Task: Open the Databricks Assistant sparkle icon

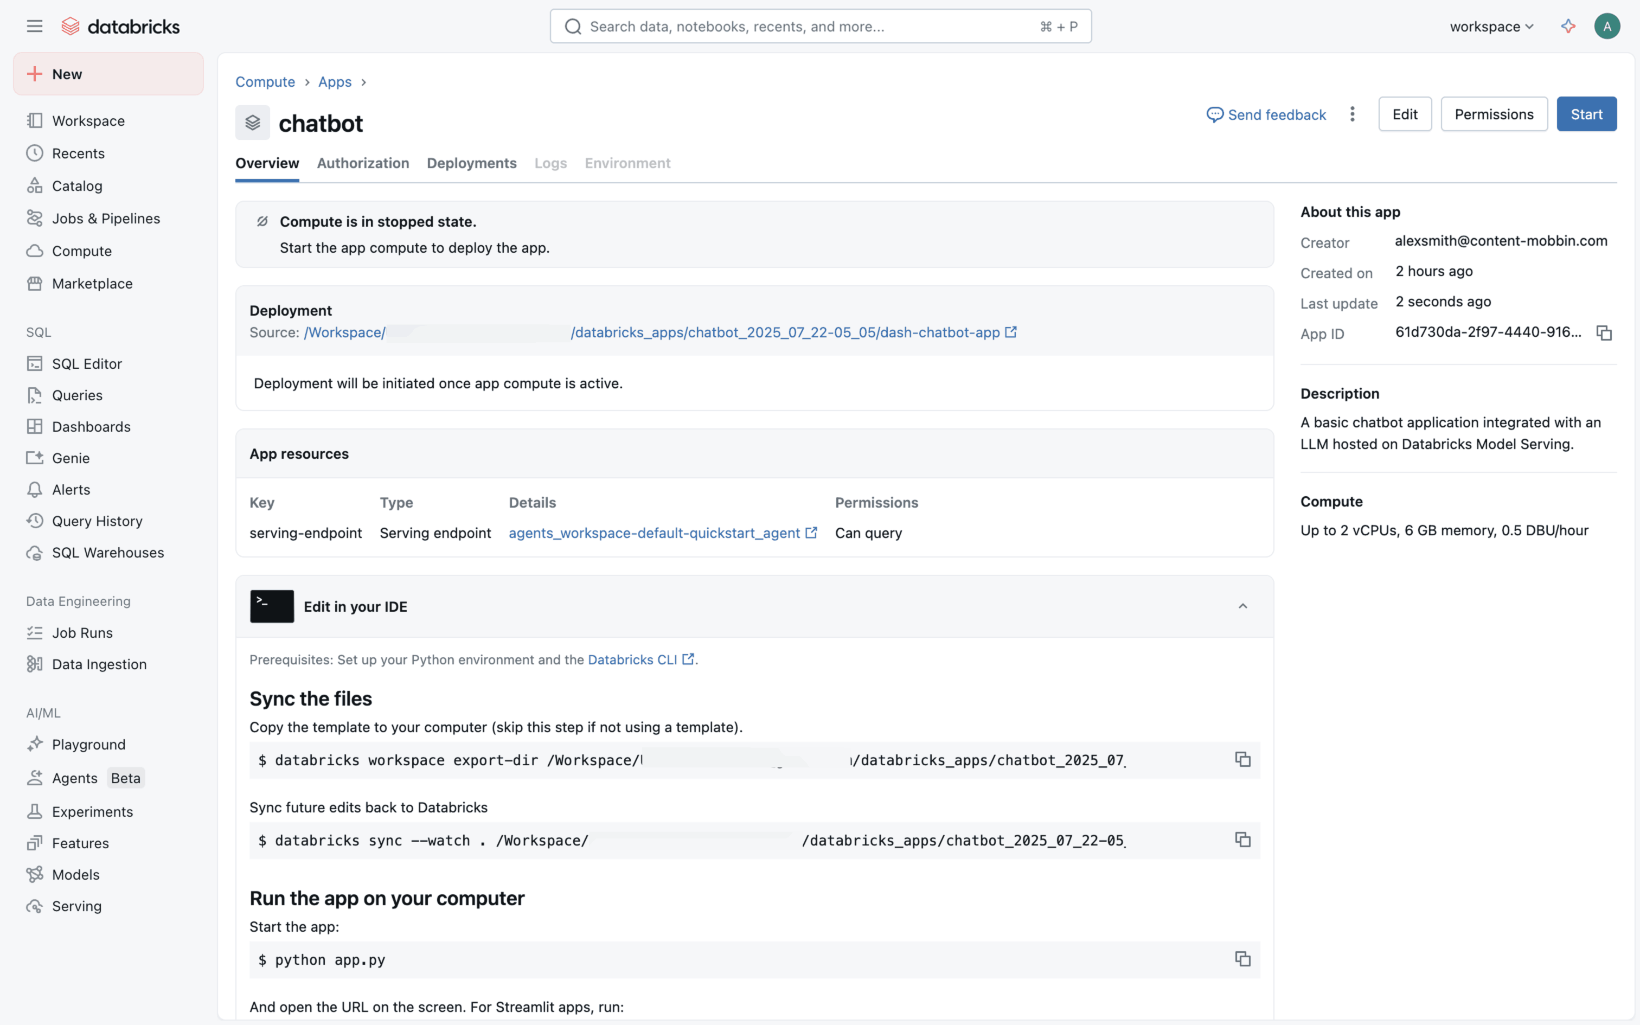Action: [x=1568, y=27]
